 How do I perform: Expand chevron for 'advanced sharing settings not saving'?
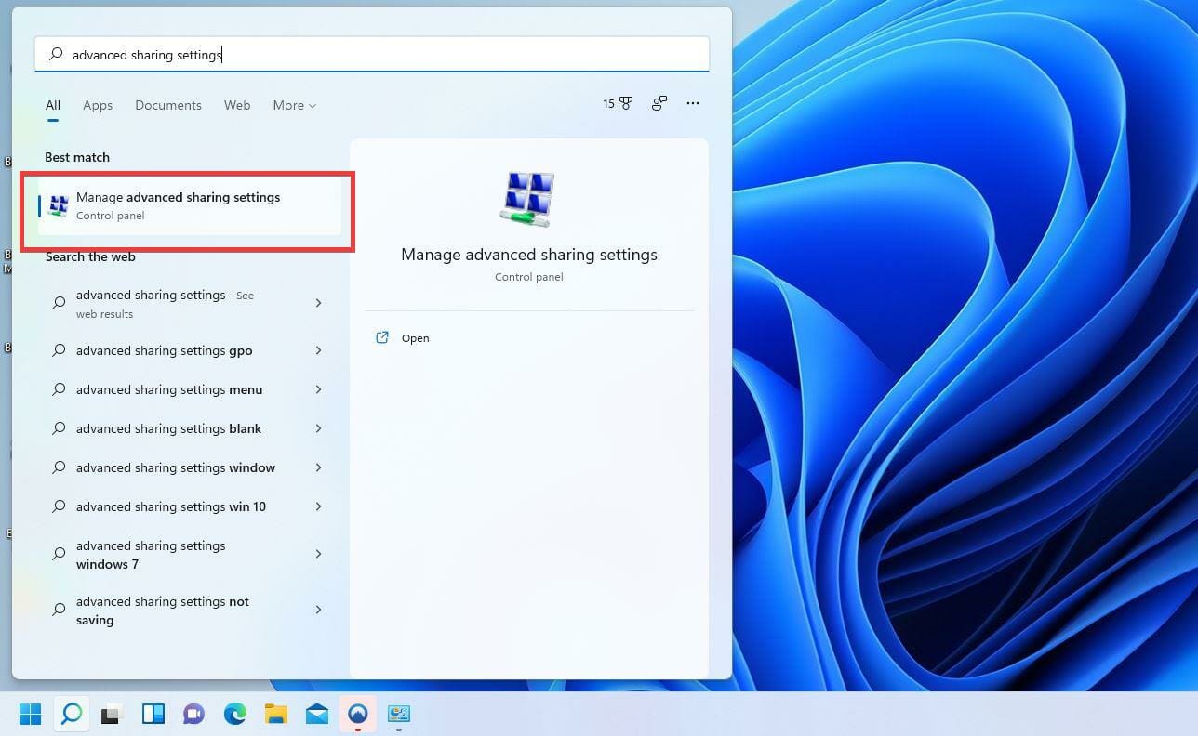(318, 610)
